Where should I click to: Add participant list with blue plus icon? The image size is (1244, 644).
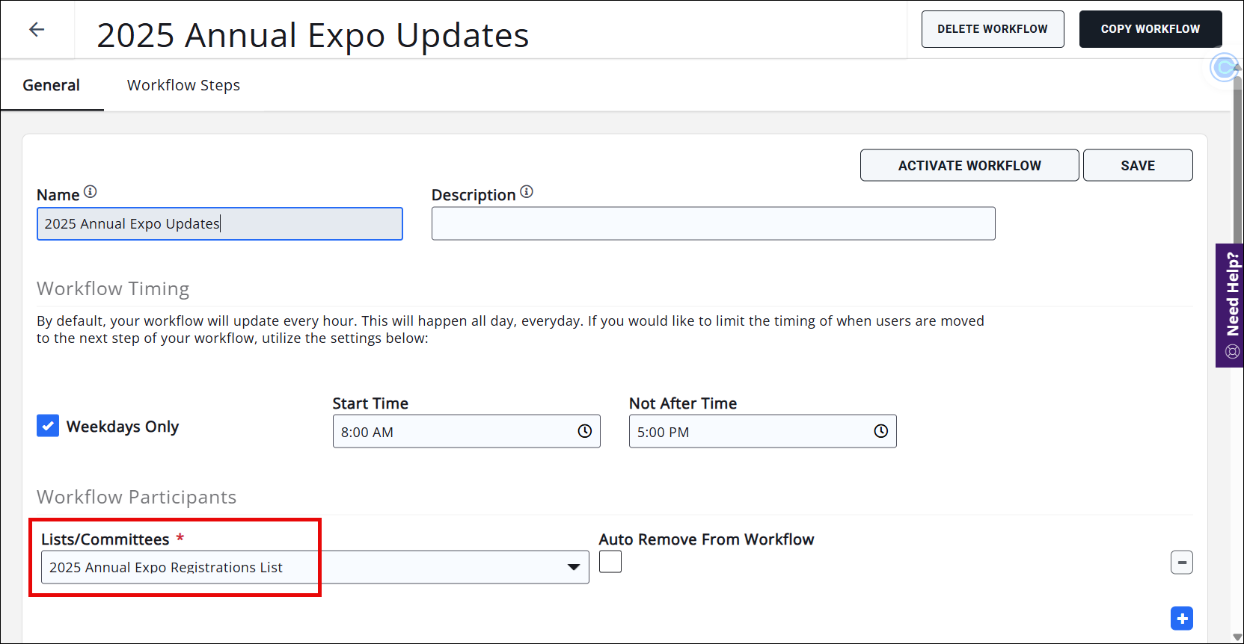pyautogui.click(x=1181, y=619)
